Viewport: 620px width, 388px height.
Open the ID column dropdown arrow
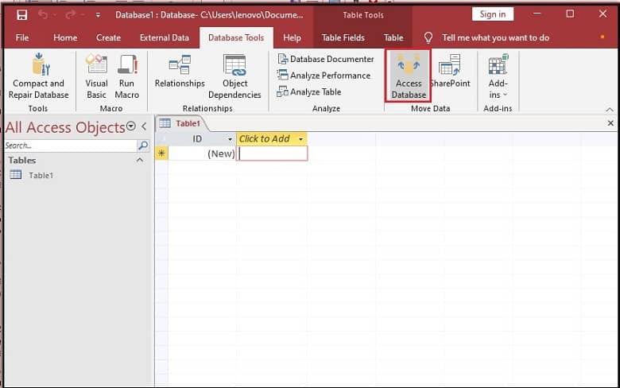click(x=230, y=139)
